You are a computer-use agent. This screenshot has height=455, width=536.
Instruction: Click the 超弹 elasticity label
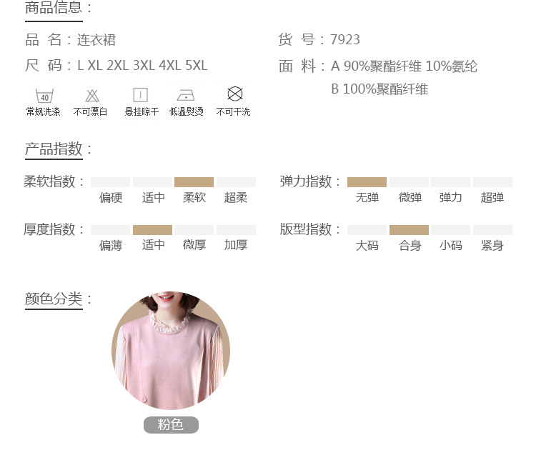tap(492, 198)
